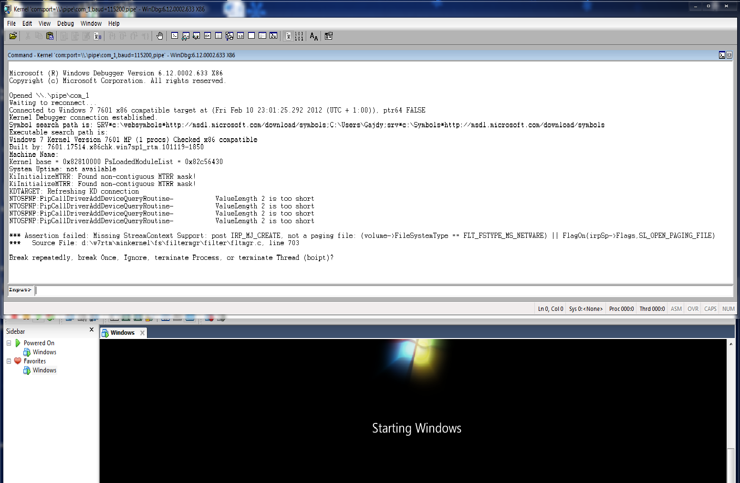Open the Edit menu
This screenshot has width=740, height=483.
coord(27,23)
